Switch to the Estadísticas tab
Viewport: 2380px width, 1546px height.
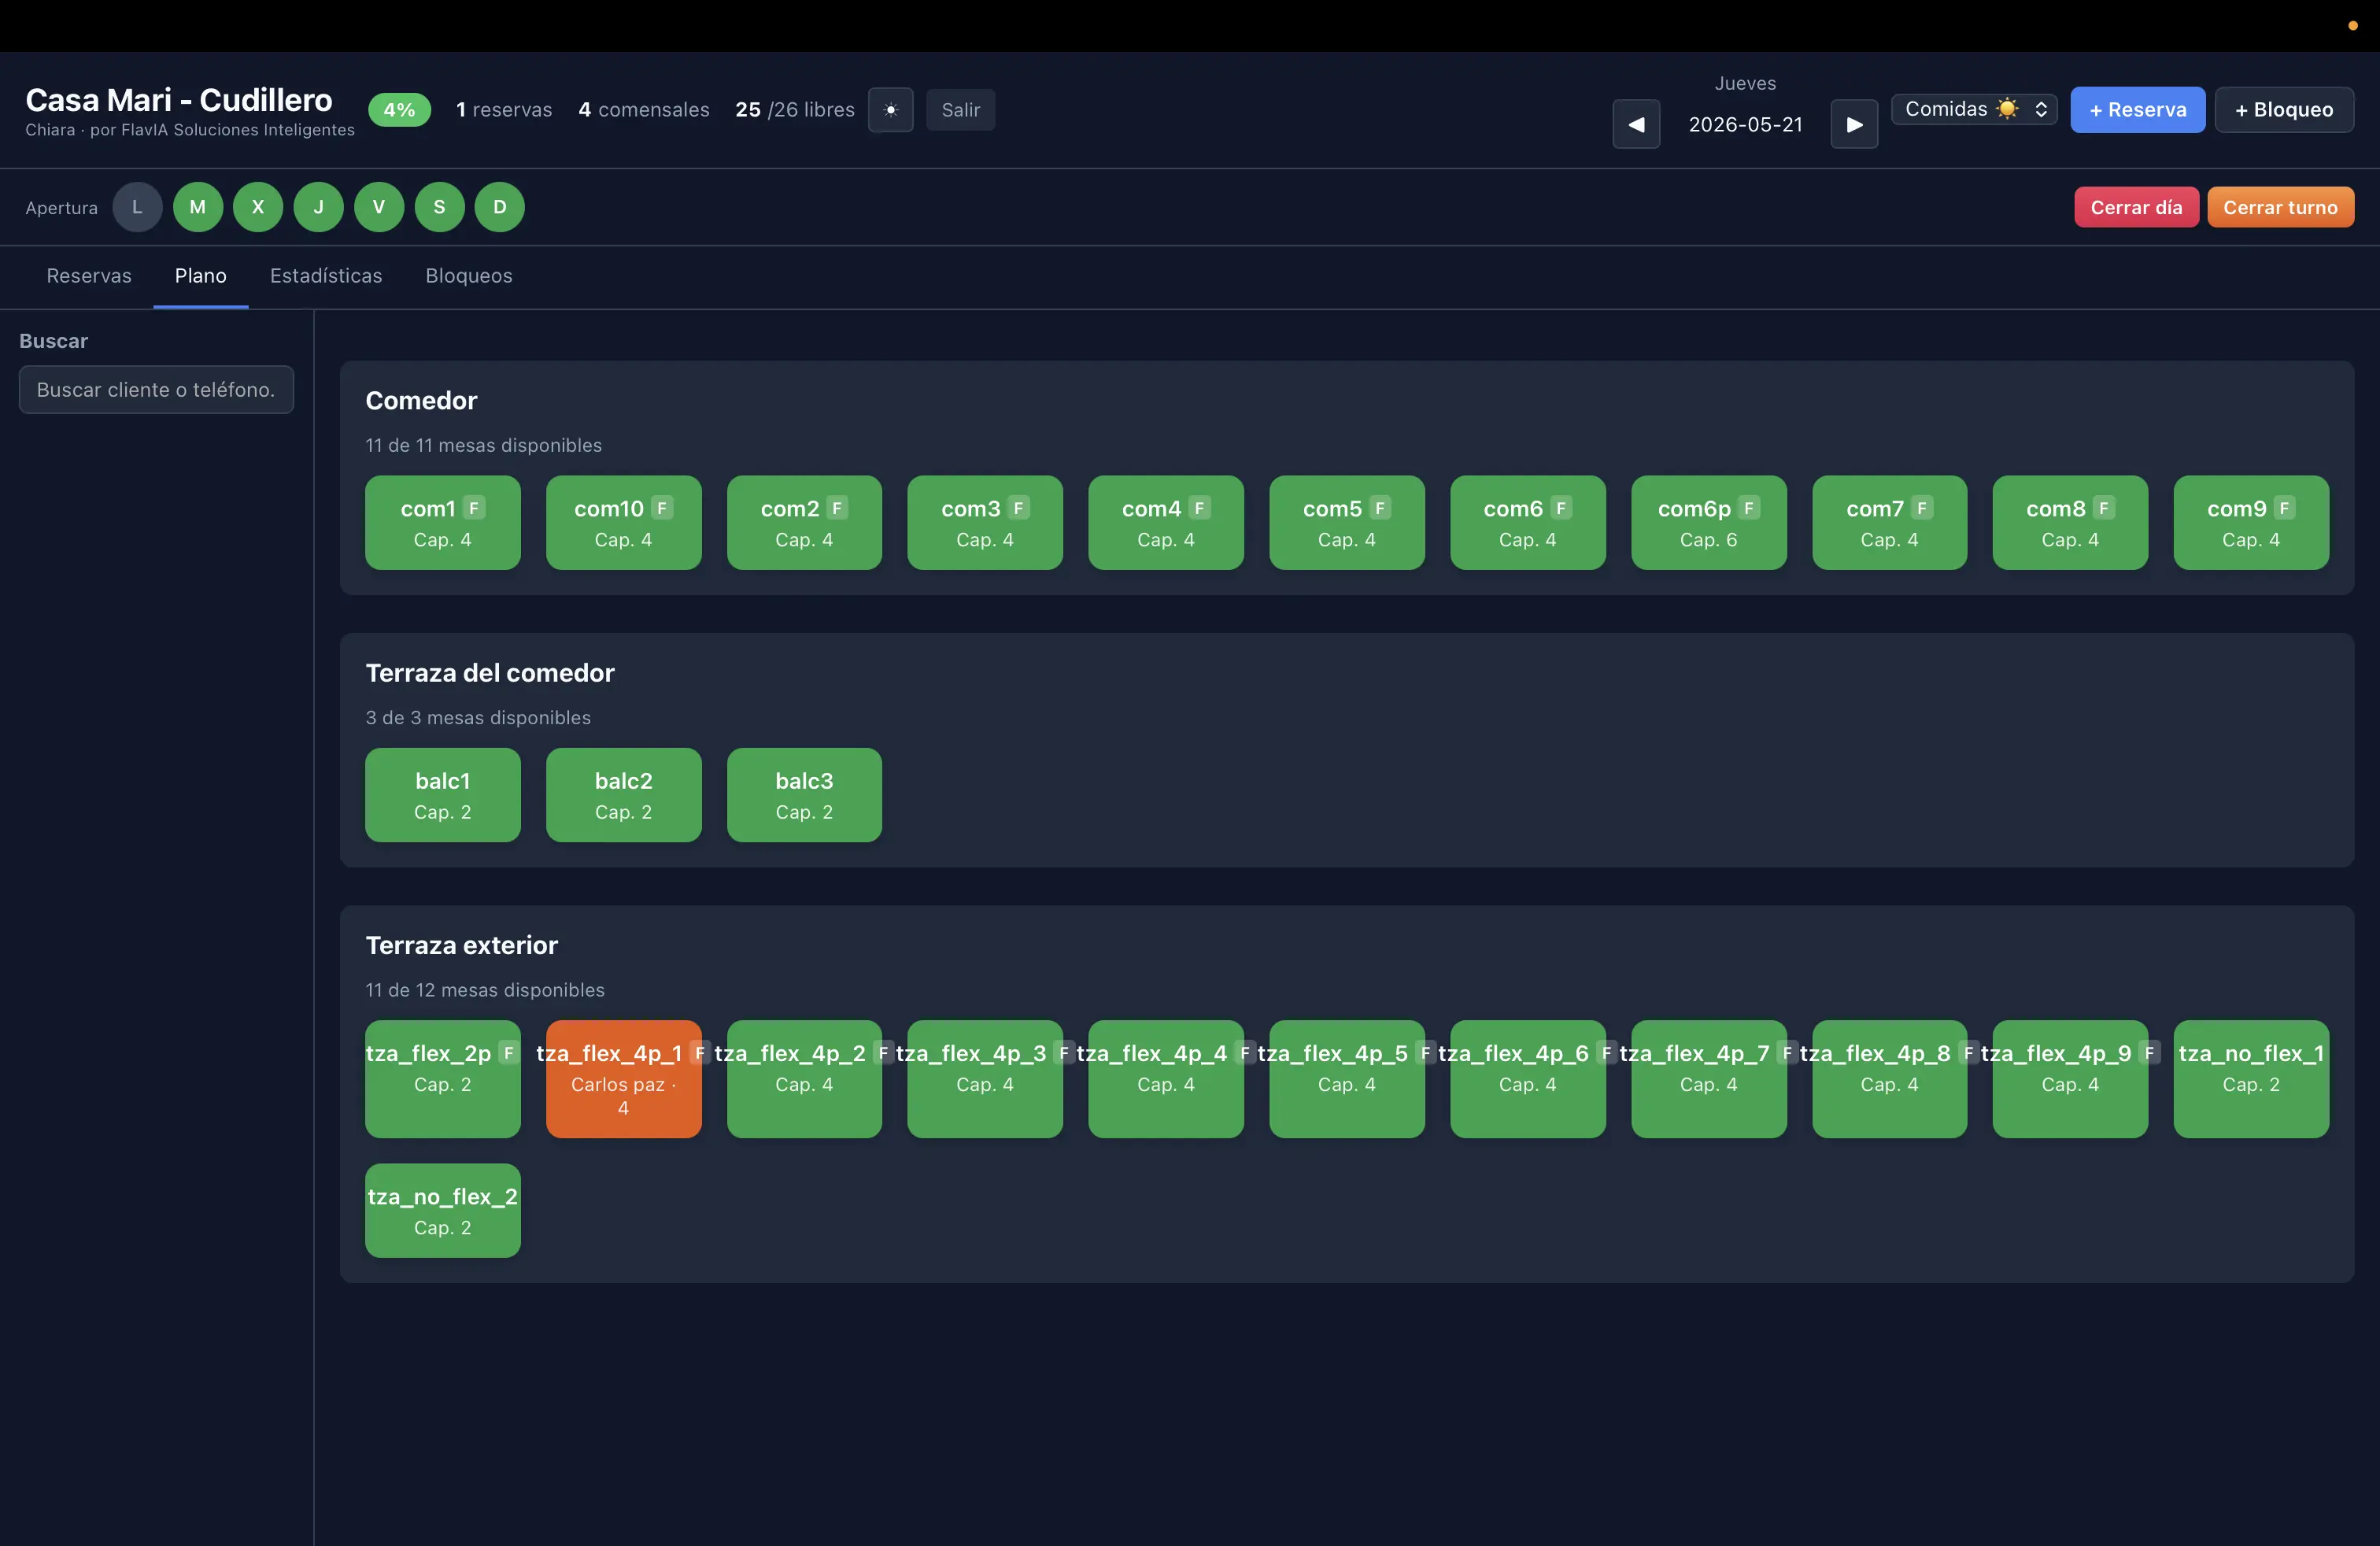(326, 276)
